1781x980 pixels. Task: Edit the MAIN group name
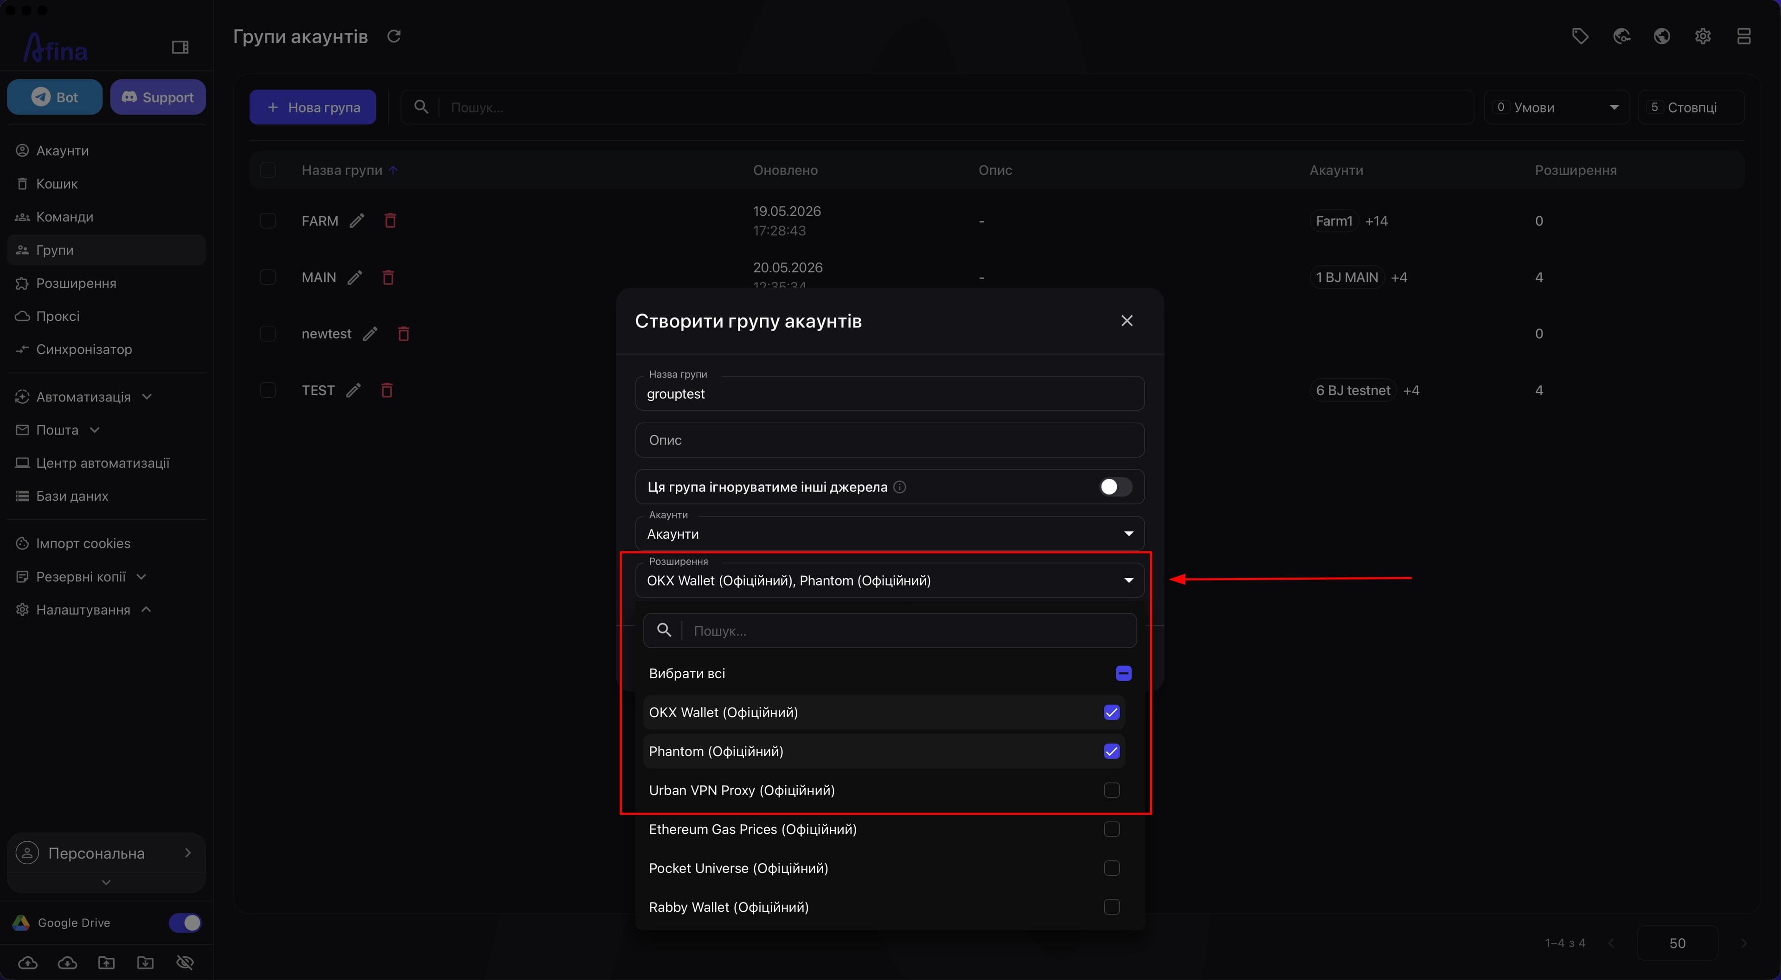[x=355, y=277]
